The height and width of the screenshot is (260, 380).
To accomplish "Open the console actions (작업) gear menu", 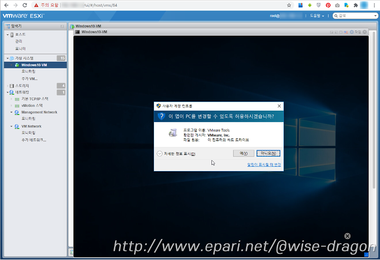I will coord(355,32).
